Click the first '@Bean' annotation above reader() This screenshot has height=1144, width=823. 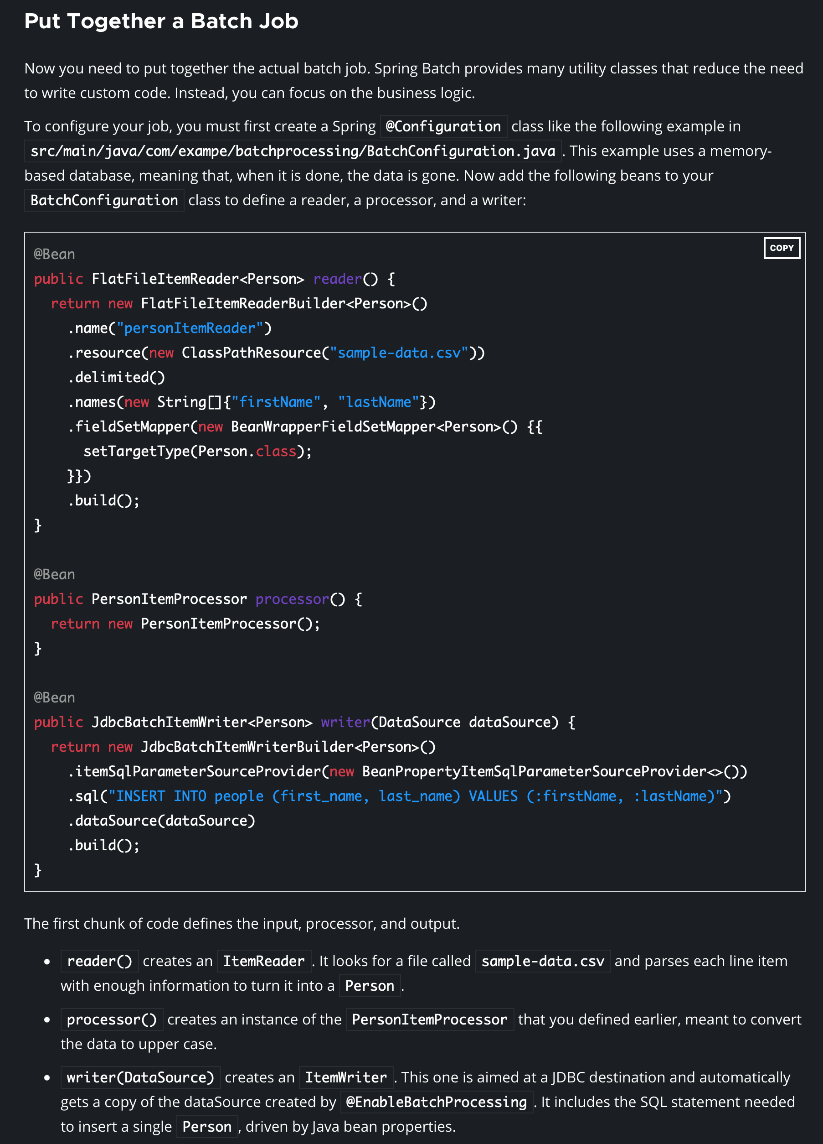pos(54,254)
